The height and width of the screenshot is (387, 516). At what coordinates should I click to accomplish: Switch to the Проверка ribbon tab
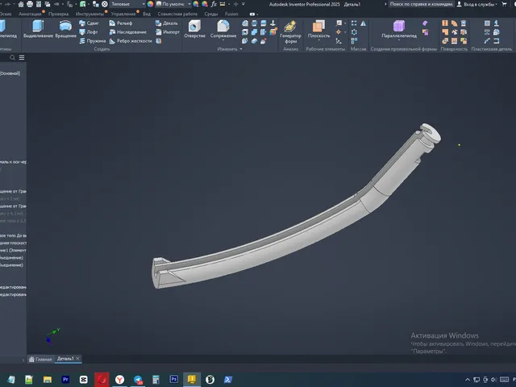tap(59, 14)
